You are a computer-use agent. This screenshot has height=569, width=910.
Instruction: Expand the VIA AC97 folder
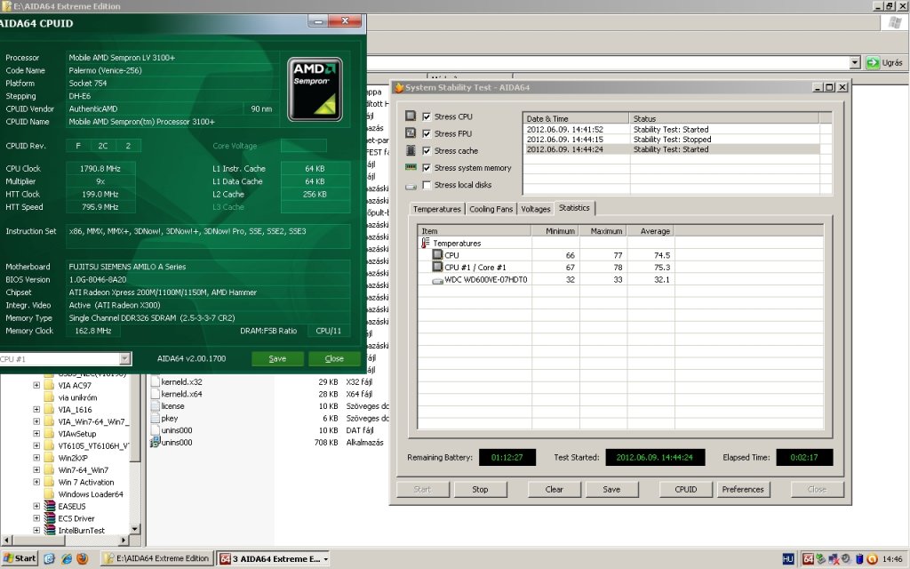point(36,385)
